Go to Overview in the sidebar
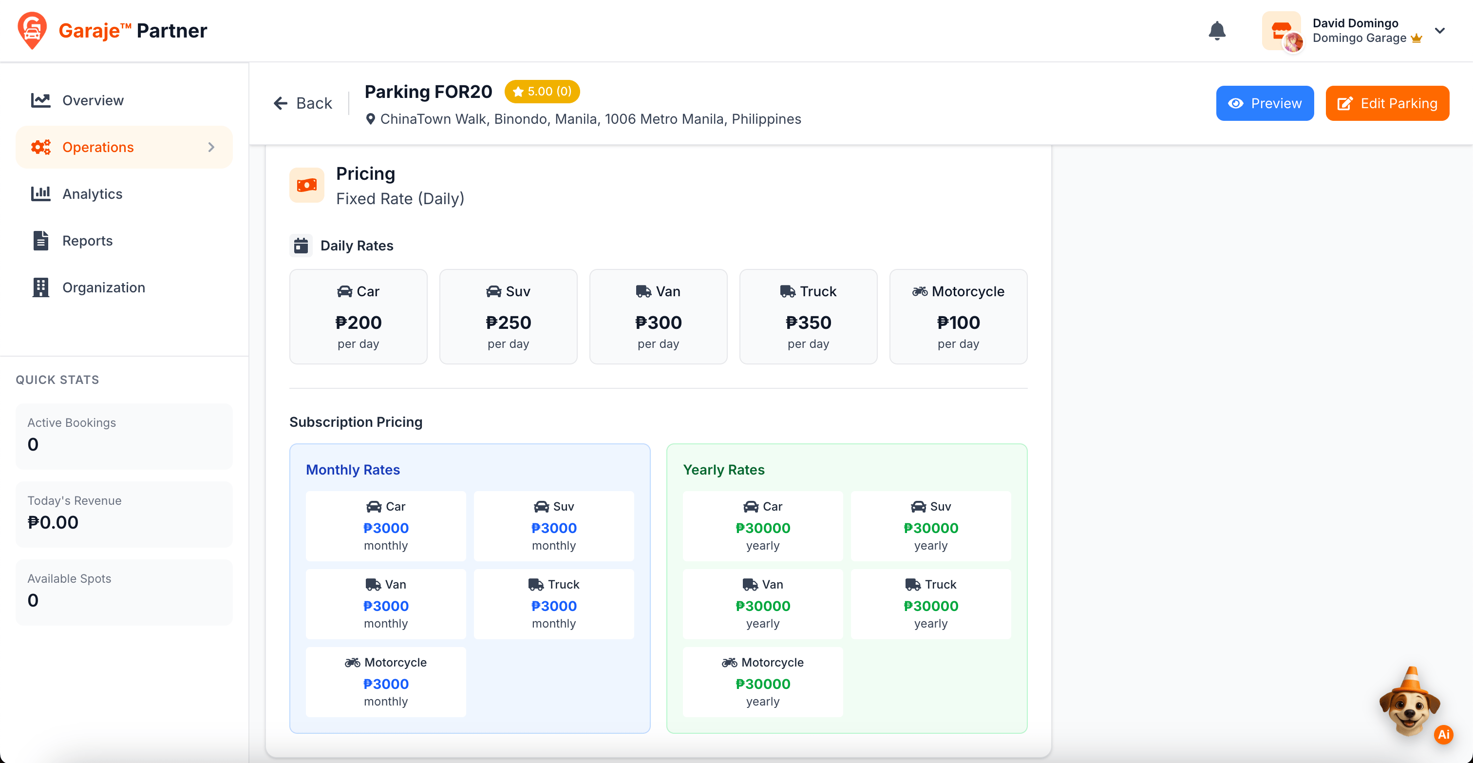This screenshot has height=763, width=1473. [93, 100]
